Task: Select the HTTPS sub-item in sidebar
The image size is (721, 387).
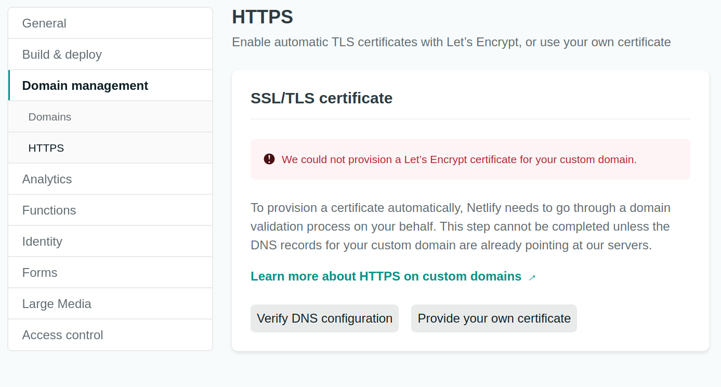Action: click(110, 148)
